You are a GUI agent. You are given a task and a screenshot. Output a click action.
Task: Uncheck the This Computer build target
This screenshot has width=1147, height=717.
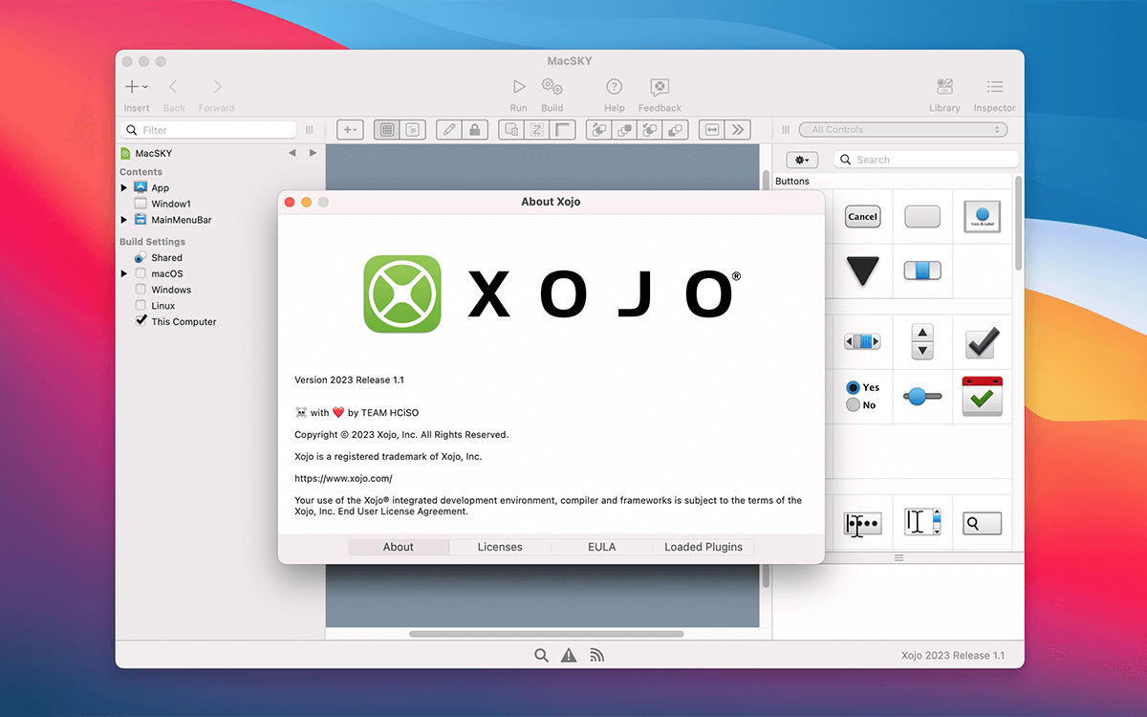pos(141,321)
